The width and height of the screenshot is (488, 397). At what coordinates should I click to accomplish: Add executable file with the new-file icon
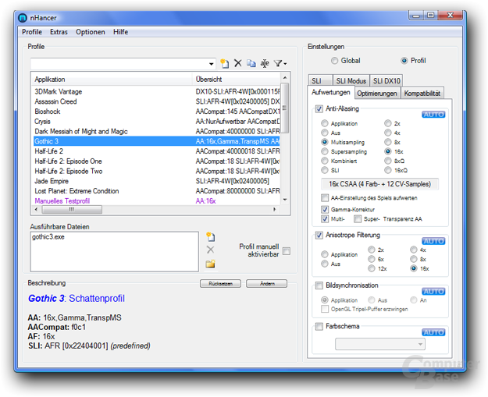(210, 236)
